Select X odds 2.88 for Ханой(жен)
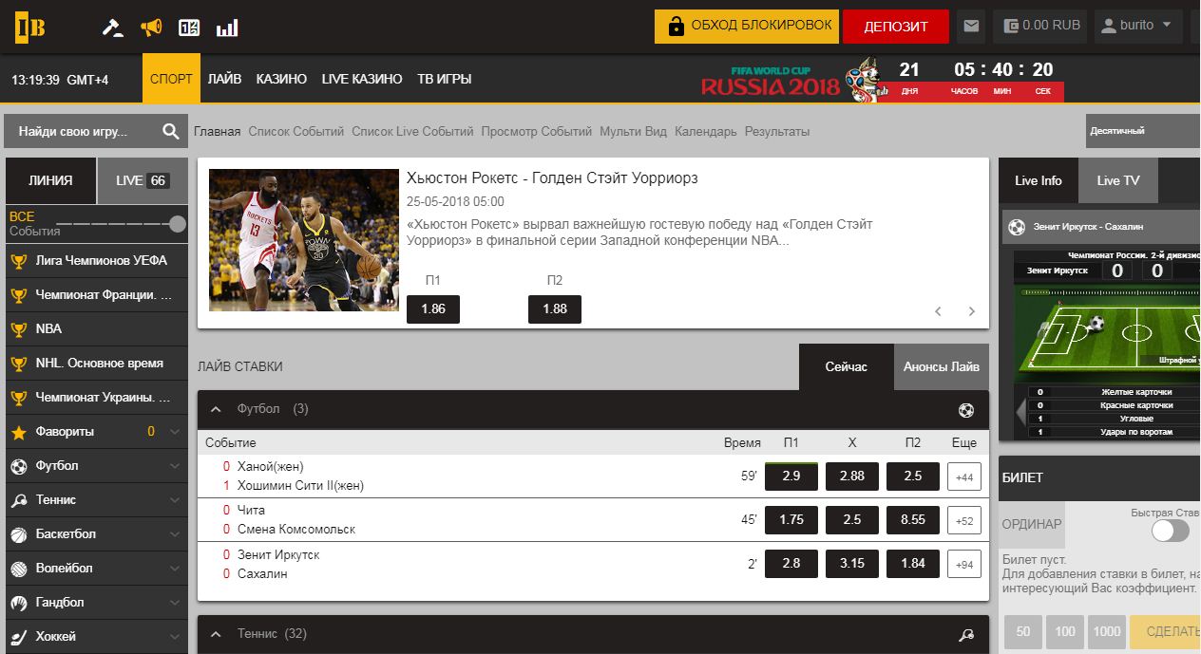Viewport: 1201px width, 654px height. pos(852,476)
